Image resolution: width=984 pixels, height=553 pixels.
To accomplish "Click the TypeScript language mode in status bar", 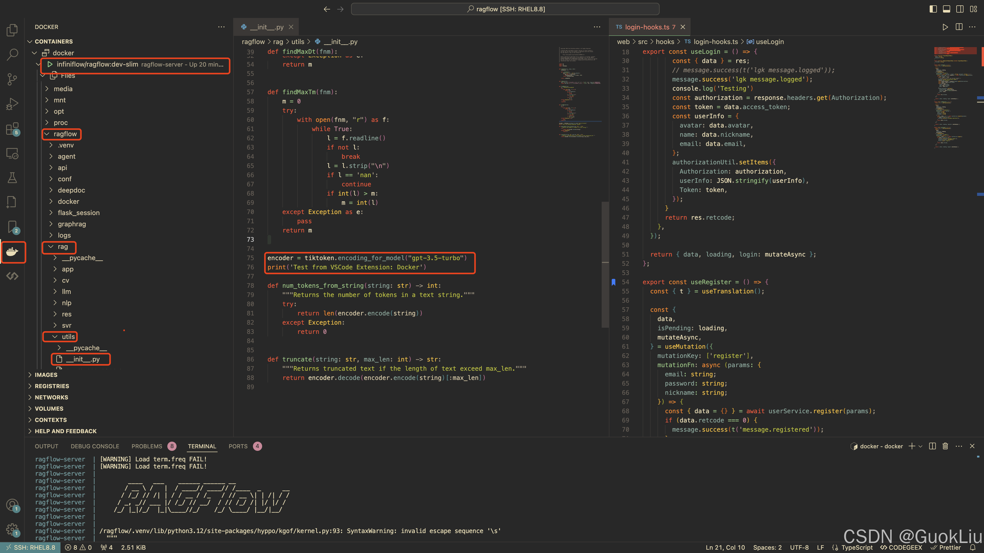I will tap(857, 547).
